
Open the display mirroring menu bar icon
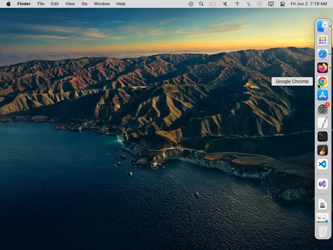[271, 4]
